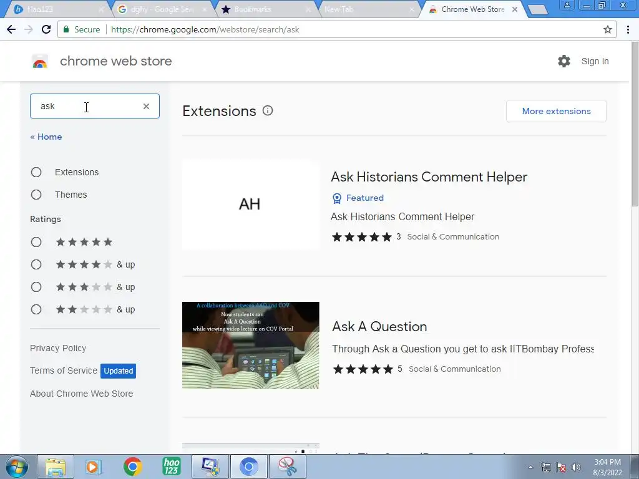Click the Chrome Web Store rainbow logo

click(40, 62)
